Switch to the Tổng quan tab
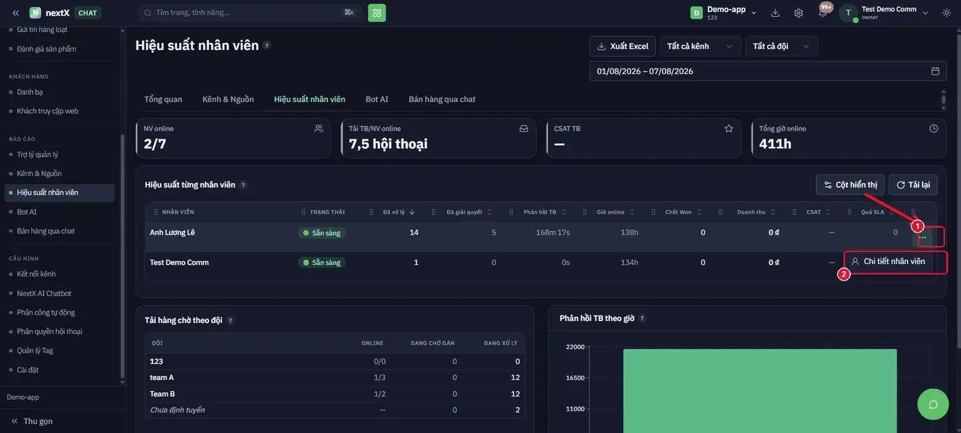 coord(163,99)
